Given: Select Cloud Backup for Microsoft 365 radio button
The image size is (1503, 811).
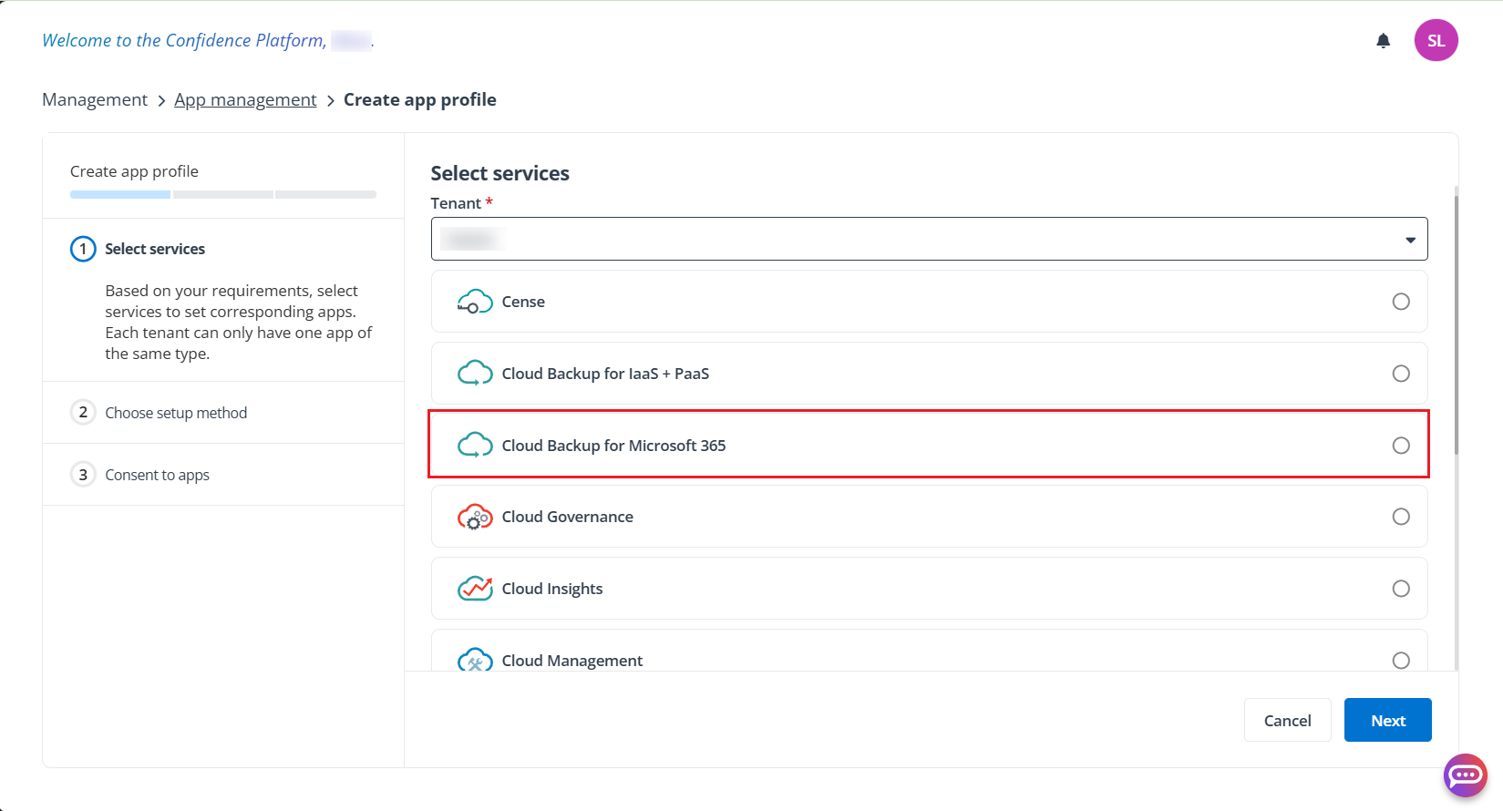Looking at the screenshot, I should point(1401,446).
